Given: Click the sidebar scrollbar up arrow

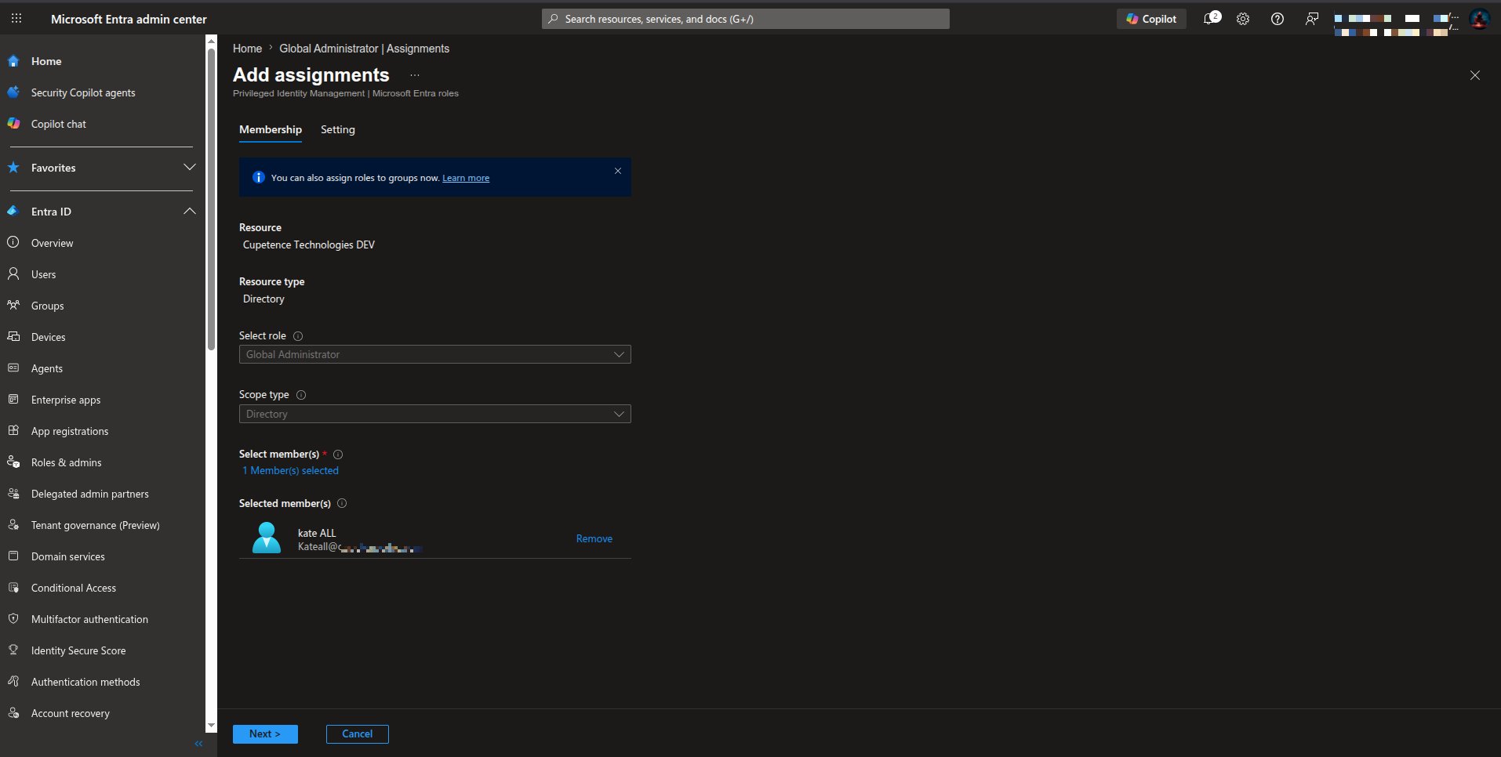Looking at the screenshot, I should pyautogui.click(x=211, y=40).
